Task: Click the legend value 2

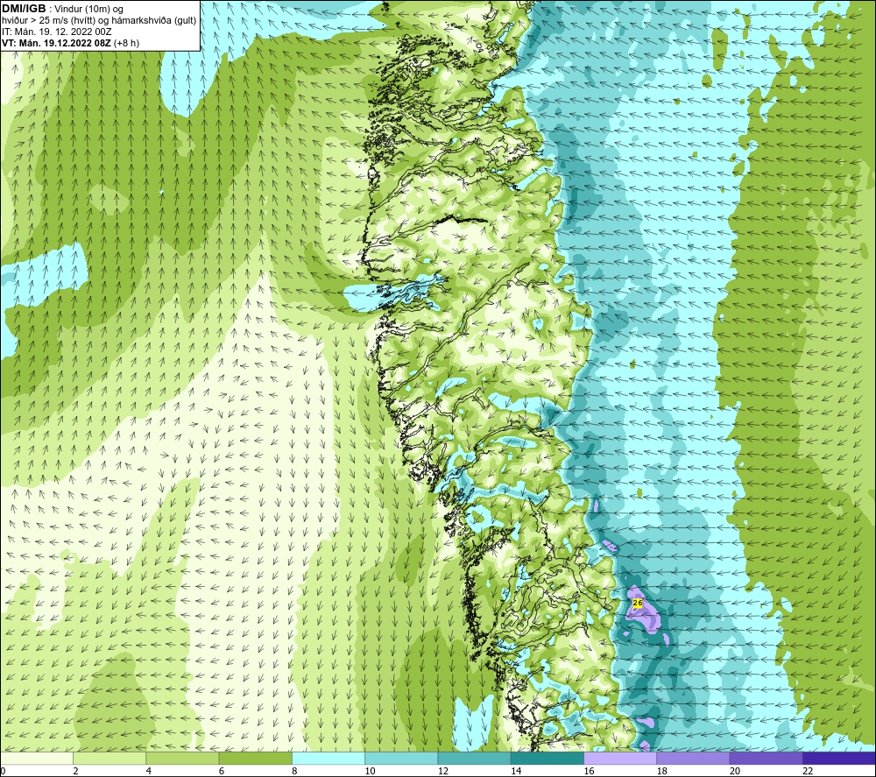Action: click(75, 772)
